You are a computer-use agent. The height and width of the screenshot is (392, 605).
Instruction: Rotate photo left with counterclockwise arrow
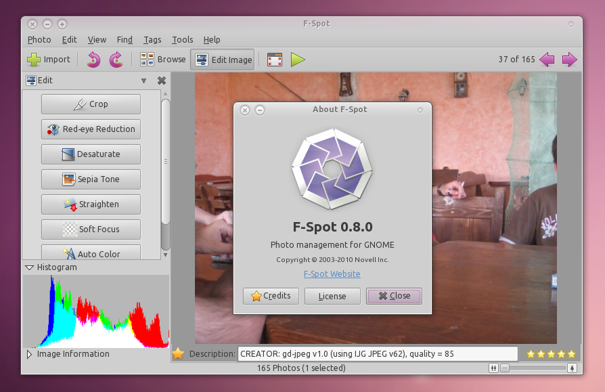click(93, 60)
